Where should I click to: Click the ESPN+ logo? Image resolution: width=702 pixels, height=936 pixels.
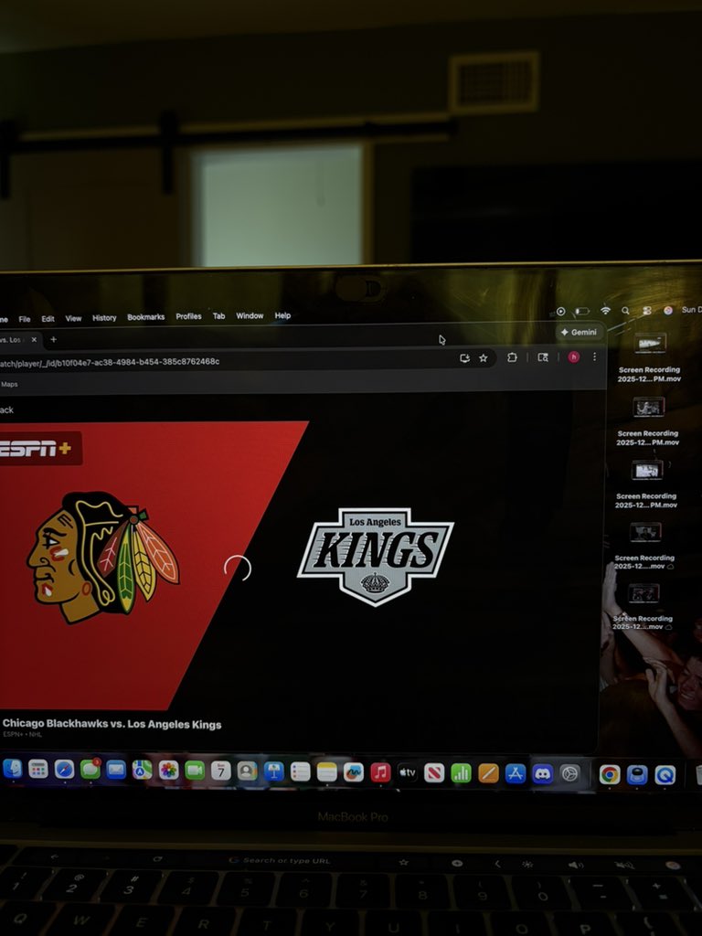coord(36,449)
